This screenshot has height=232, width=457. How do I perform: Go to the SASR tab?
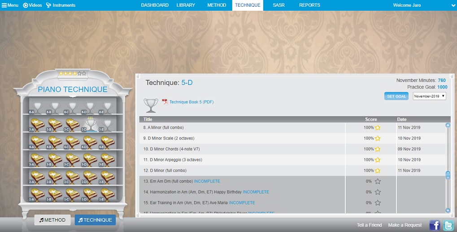pos(279,5)
